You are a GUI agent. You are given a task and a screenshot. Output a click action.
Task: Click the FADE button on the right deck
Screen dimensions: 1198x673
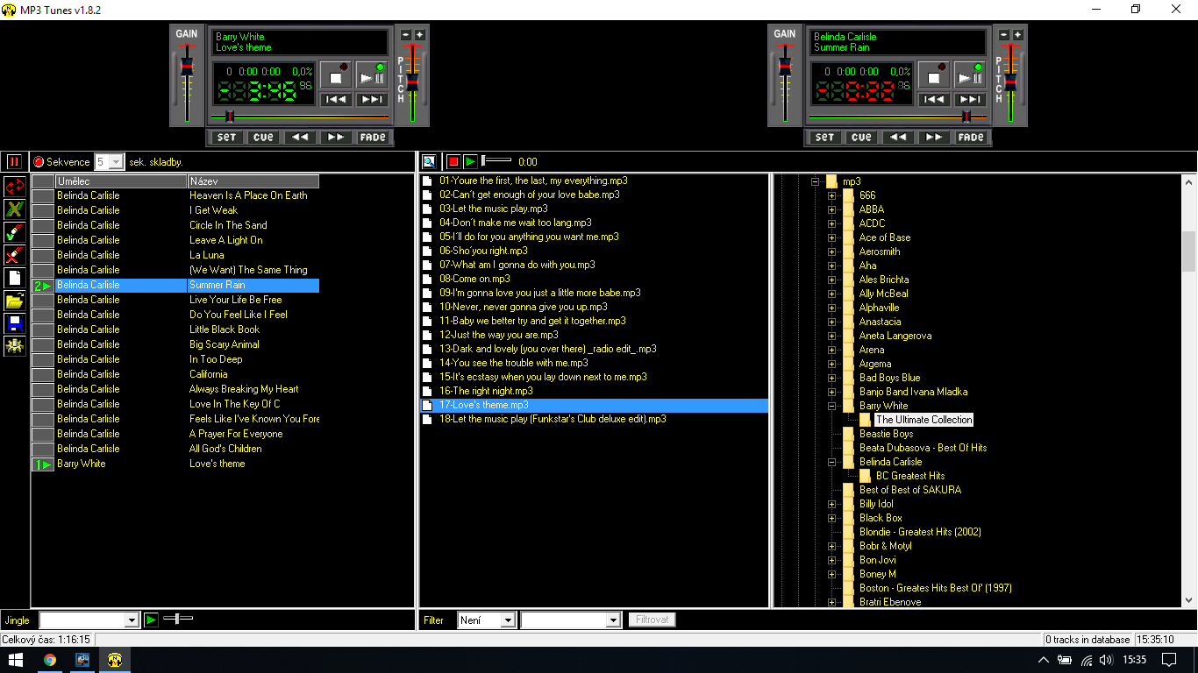click(x=971, y=138)
